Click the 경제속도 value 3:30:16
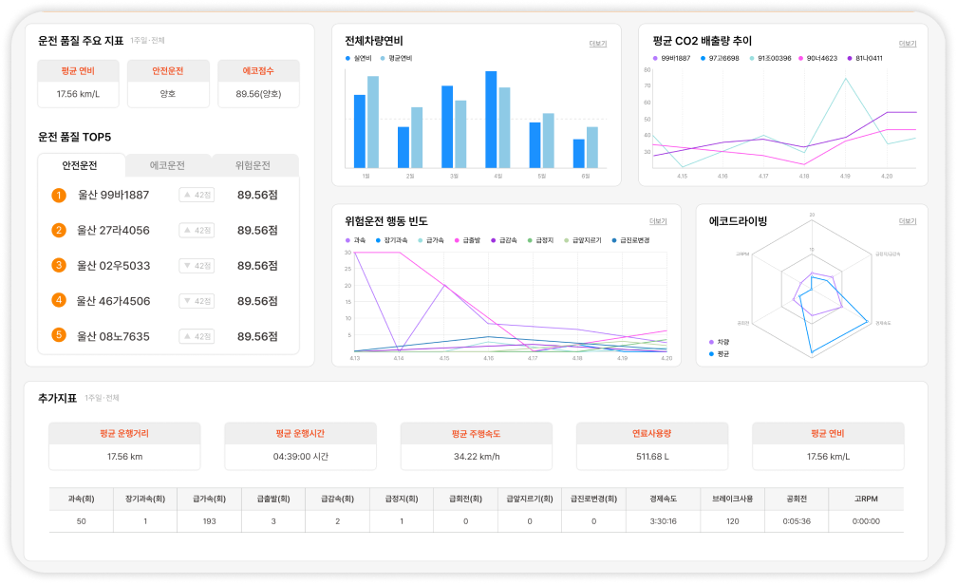Image resolution: width=957 pixels, height=584 pixels. coord(664,521)
